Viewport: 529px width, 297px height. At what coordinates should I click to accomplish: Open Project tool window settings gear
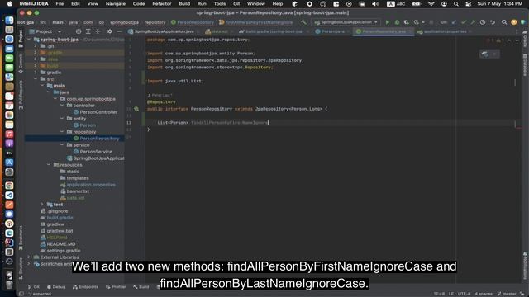[110, 31]
